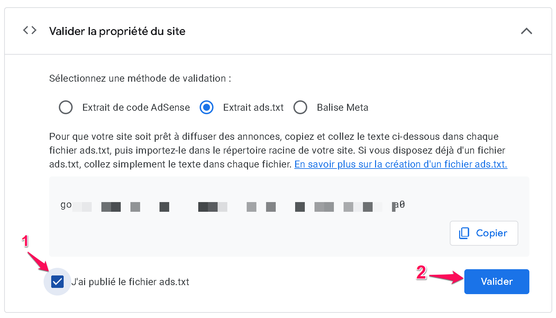
Task: Click the red number 2 annotation
Action: coord(421,273)
